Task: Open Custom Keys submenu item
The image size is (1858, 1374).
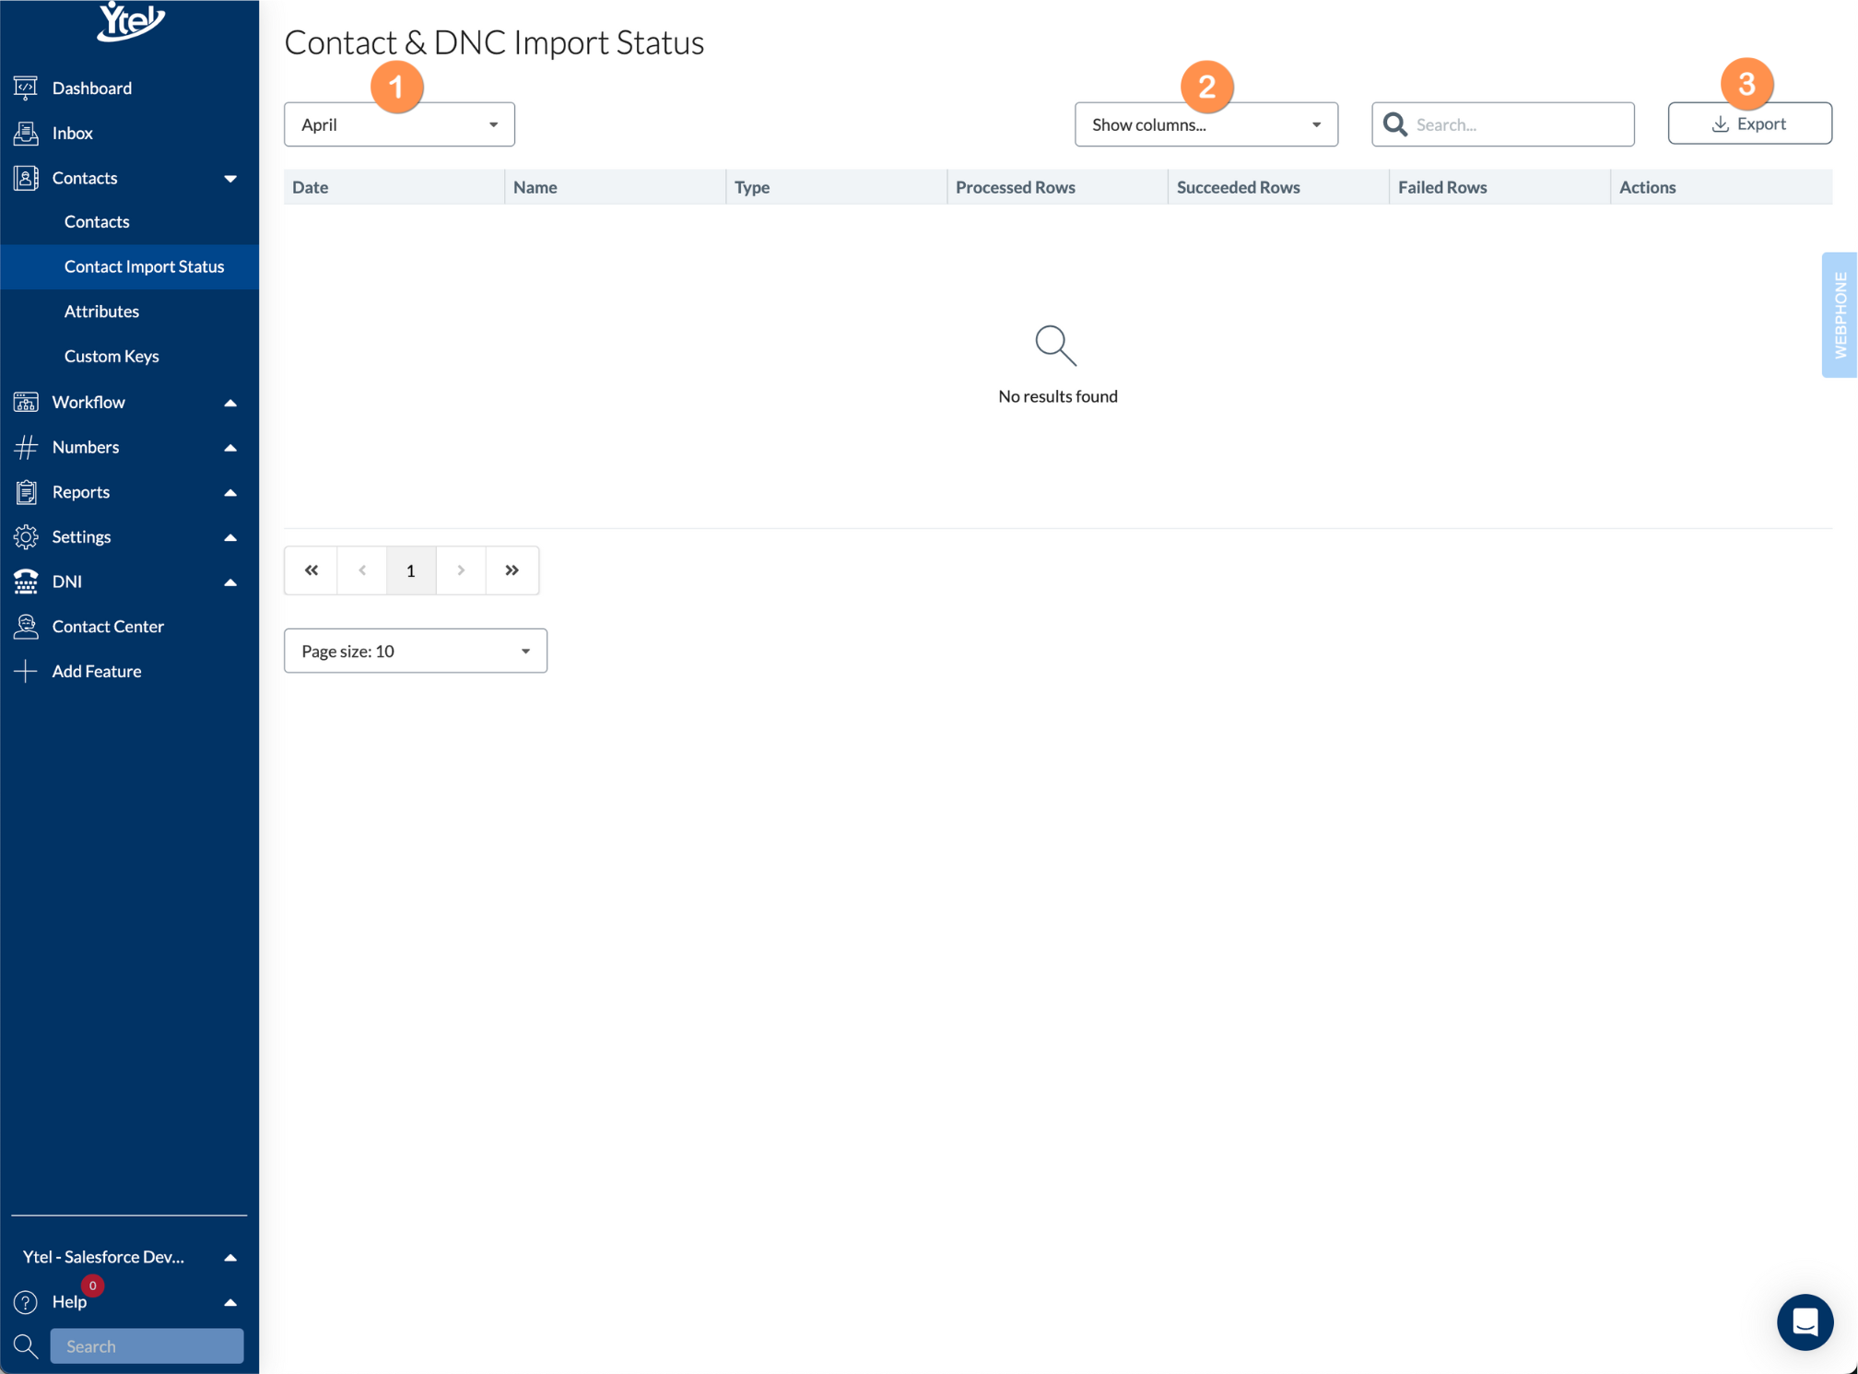Action: pyautogui.click(x=112, y=356)
